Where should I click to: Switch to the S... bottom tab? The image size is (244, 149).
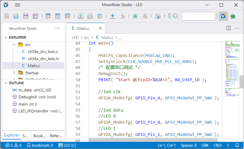[26, 136]
